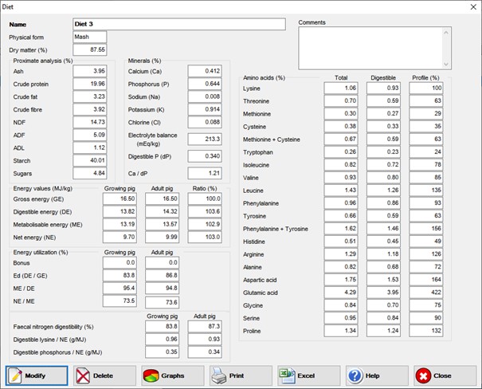482x389 pixels.
Task: Click Tryptophan digestible value 0.23
Action: point(384,152)
